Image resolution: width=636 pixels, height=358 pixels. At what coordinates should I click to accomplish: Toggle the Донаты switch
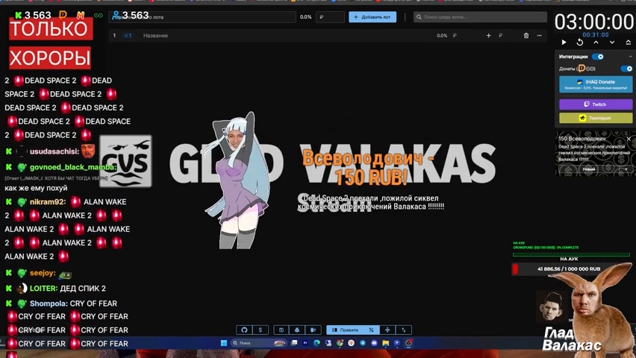(627, 69)
